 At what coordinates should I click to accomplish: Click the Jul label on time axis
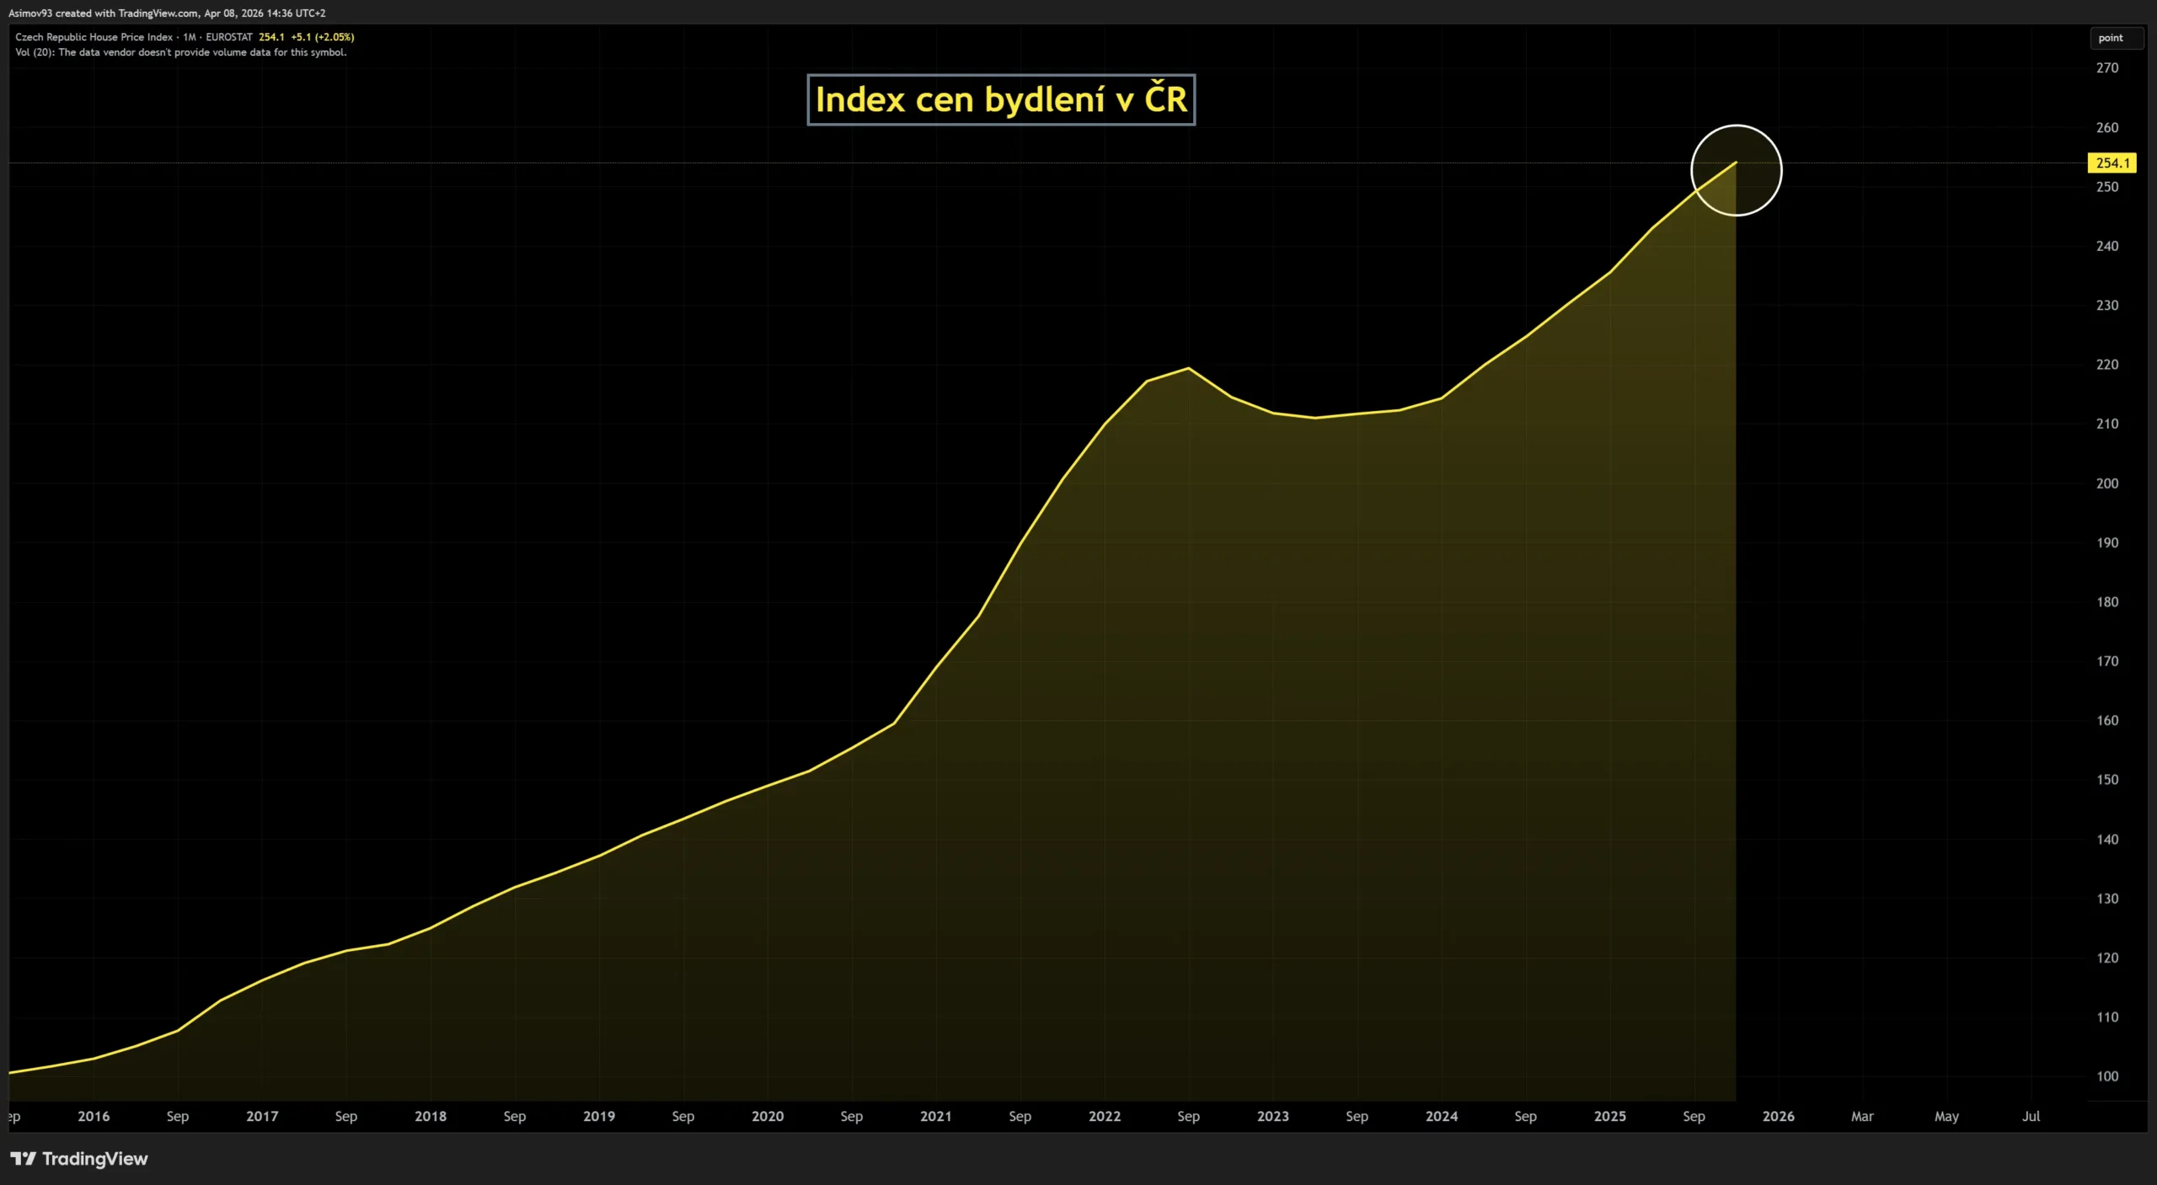[x=2031, y=1116]
